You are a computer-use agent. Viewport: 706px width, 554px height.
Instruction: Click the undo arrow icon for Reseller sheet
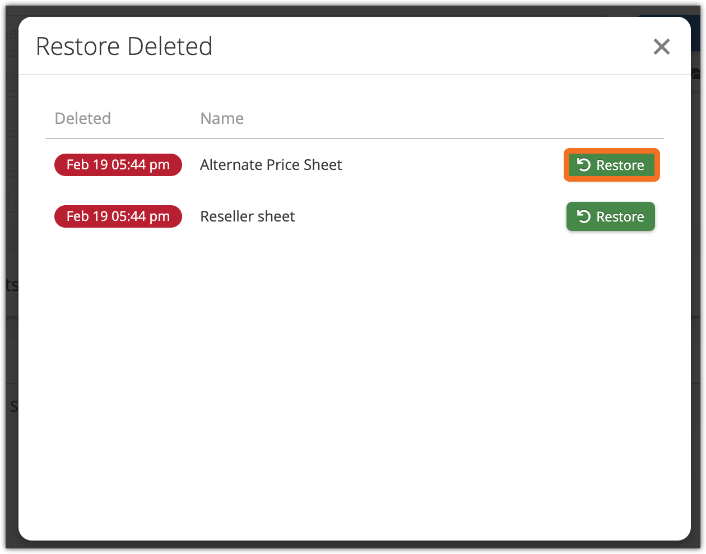tap(584, 216)
